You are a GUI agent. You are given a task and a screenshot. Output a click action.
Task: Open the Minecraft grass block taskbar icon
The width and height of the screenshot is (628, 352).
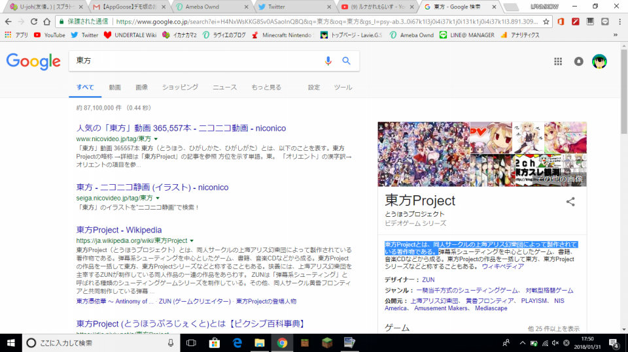pos(327,343)
